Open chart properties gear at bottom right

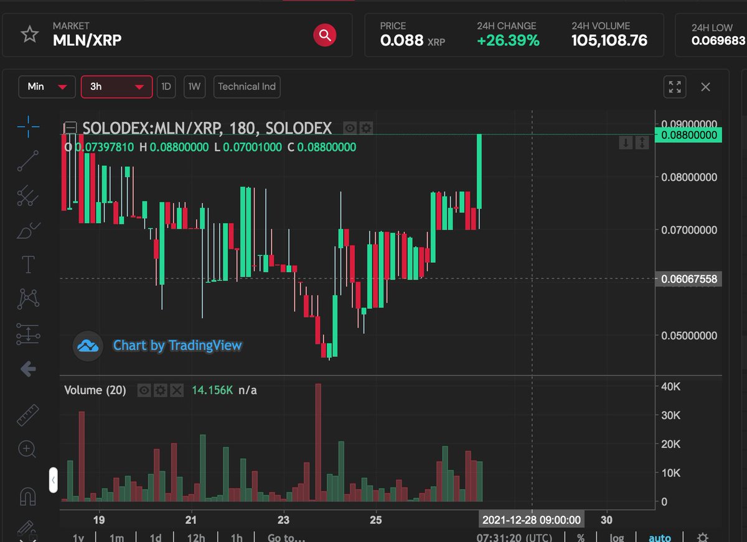pyautogui.click(x=703, y=538)
